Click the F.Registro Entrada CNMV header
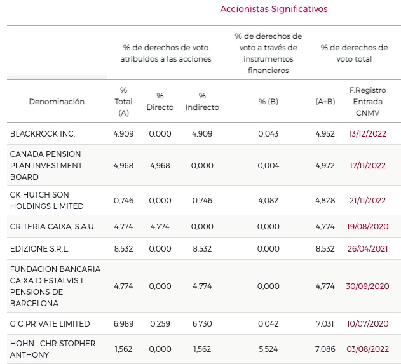401x364 pixels. (367, 102)
